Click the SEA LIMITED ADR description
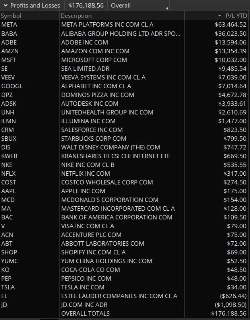This screenshot has width=250, height=320. click(85, 69)
